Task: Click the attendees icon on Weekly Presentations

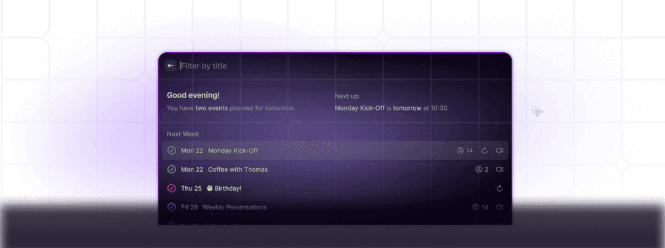Action: tap(475, 207)
